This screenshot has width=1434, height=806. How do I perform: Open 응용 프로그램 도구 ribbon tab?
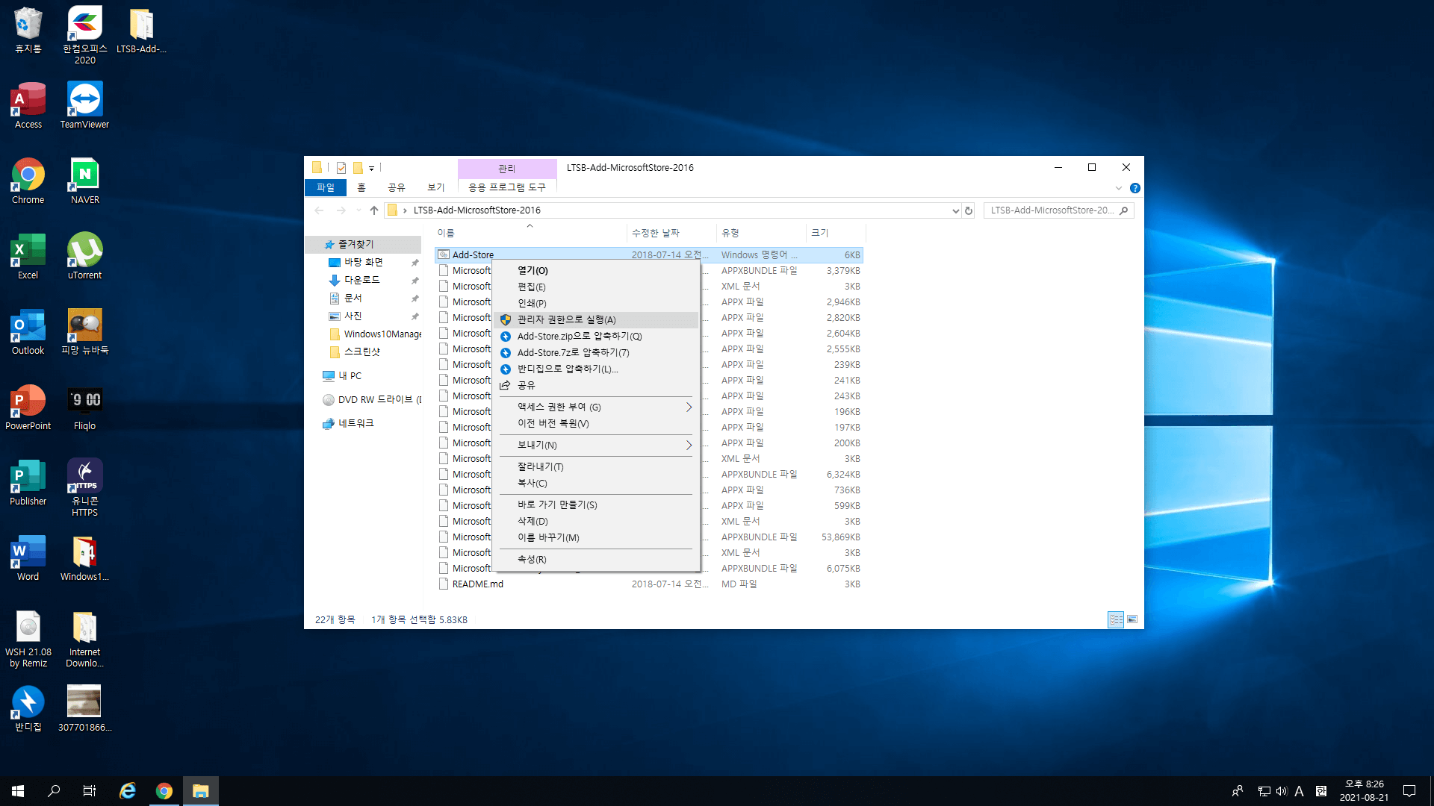[x=507, y=187]
